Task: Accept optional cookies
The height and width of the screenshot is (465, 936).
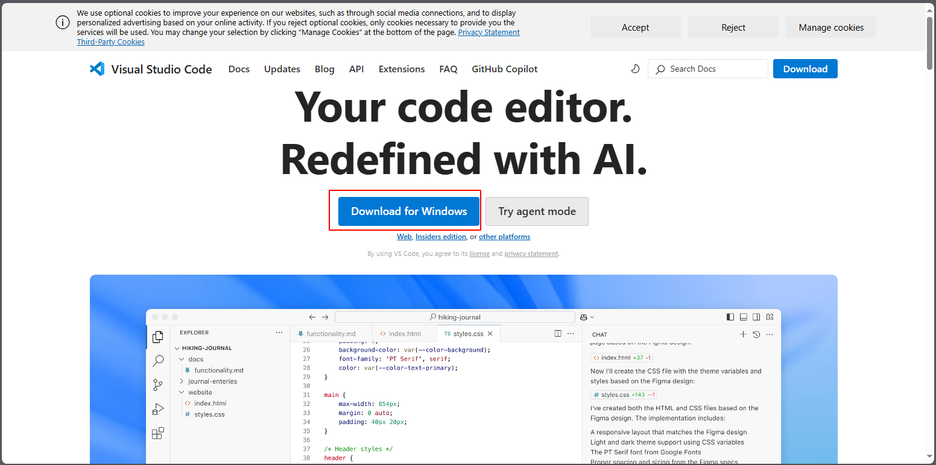Action: pos(636,27)
